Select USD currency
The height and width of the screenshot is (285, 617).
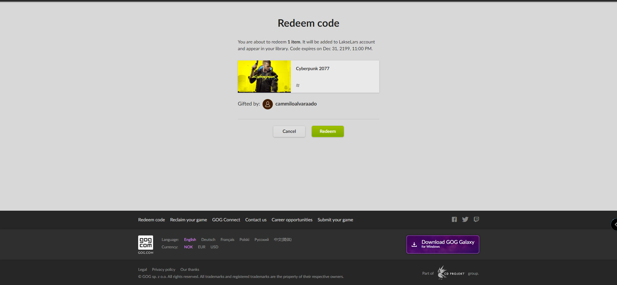point(214,247)
